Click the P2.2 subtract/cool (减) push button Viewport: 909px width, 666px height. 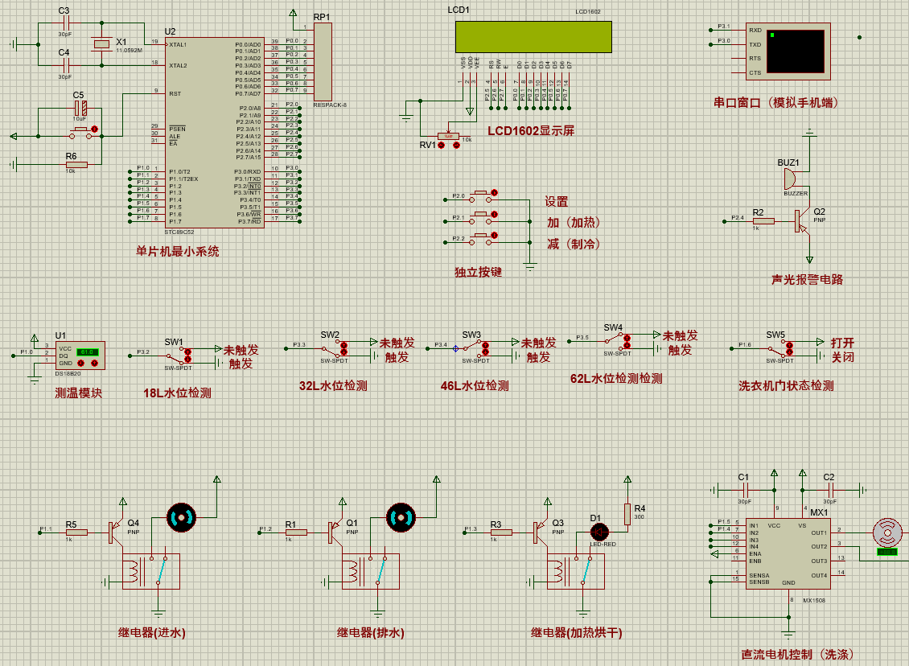(x=480, y=240)
